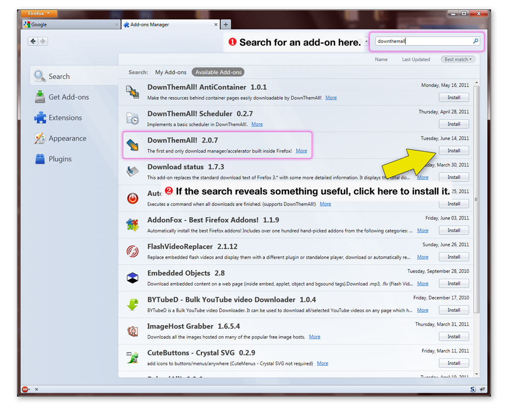
Task: Open More link for Download status
Action: [x=423, y=177]
